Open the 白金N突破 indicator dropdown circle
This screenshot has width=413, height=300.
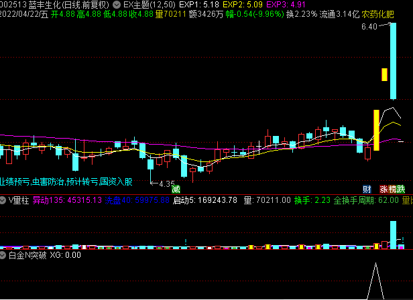pos(3,255)
